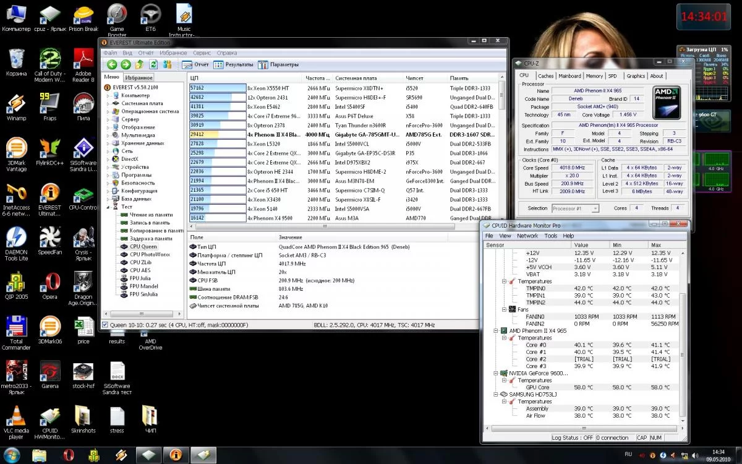
Task: Click the Refresh icon in EVEREST toolbar
Action: tap(153, 64)
